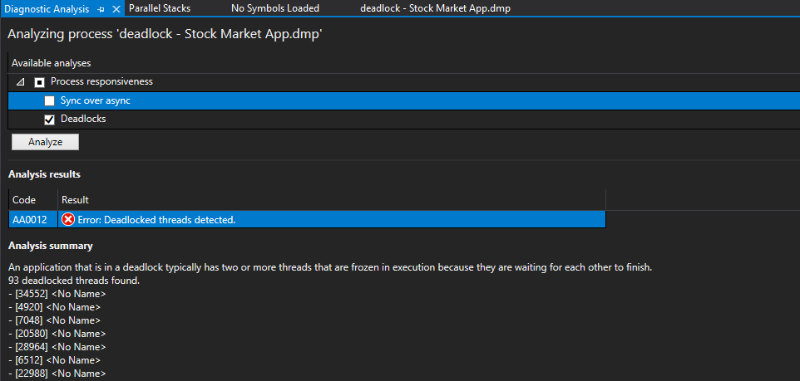Image resolution: width=800 pixels, height=381 pixels.
Task: Open the No Symbols Loaded tab
Action: tap(275, 8)
